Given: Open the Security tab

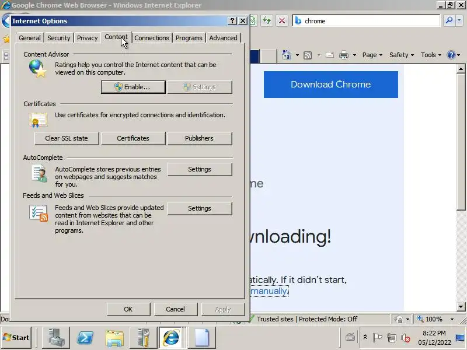Looking at the screenshot, I should point(59,38).
